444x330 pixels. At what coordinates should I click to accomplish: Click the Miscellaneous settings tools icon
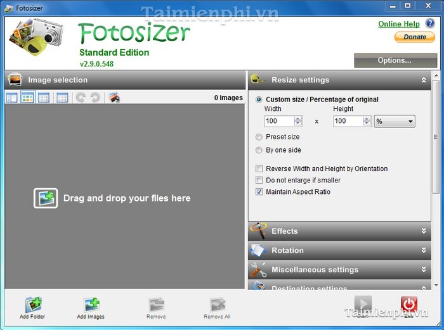coord(258,269)
